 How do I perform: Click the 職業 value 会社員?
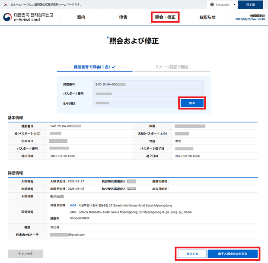click(x=55, y=227)
